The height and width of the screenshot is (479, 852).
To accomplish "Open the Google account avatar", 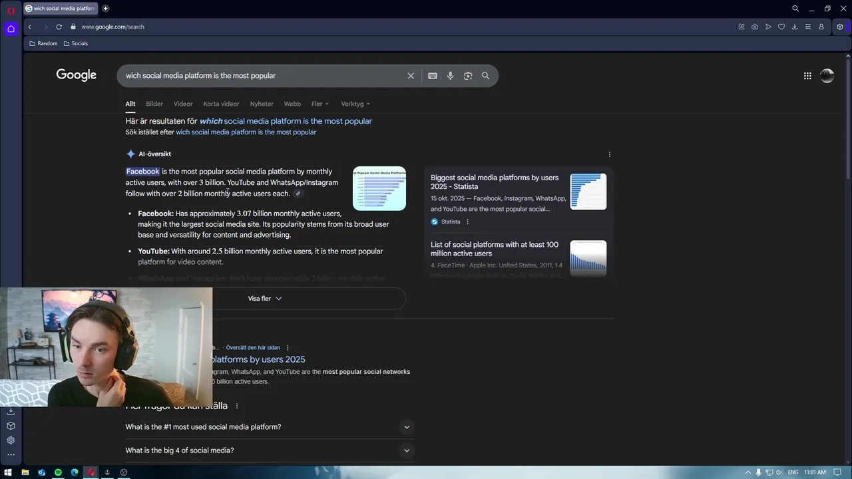I will [827, 76].
